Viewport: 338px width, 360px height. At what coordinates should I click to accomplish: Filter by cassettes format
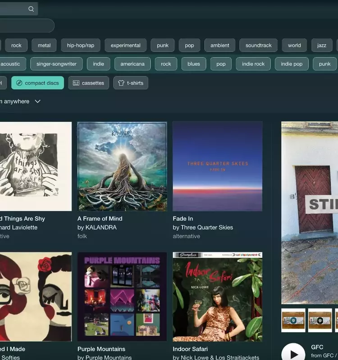click(x=88, y=83)
